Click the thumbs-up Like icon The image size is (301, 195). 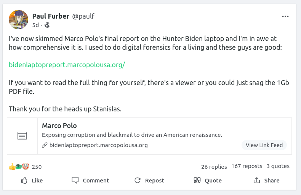(x=24, y=180)
